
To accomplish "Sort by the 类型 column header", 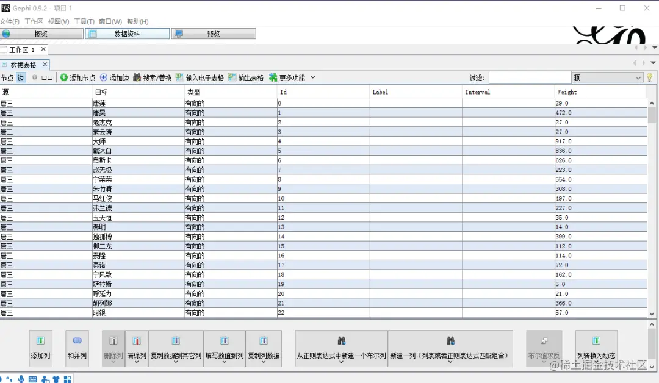I will [x=231, y=92].
